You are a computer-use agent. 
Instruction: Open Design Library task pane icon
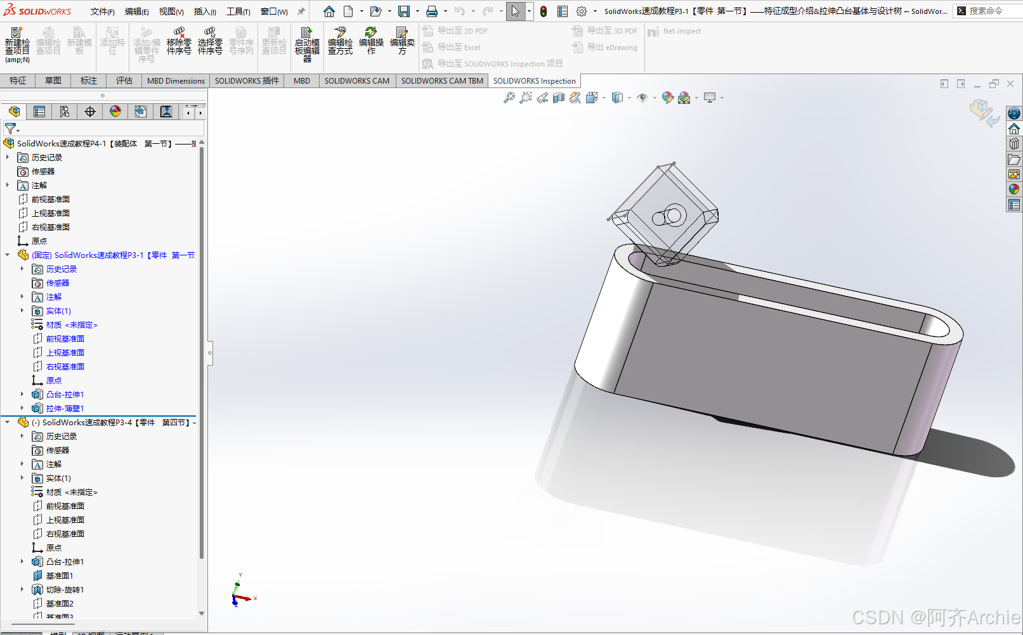(1014, 144)
